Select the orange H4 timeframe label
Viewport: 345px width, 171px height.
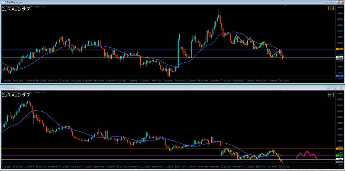(x=331, y=8)
